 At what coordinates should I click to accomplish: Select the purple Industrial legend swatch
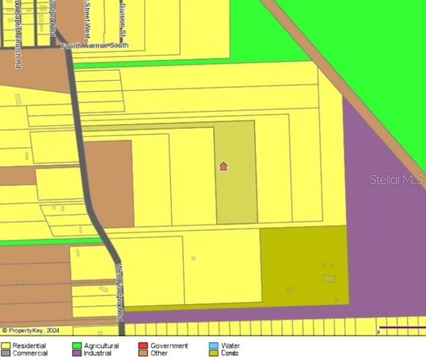click(x=77, y=353)
